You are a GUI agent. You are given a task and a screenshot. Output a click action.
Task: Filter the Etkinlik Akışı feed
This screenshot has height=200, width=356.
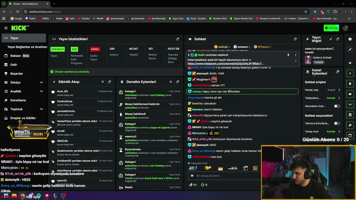click(x=103, y=82)
